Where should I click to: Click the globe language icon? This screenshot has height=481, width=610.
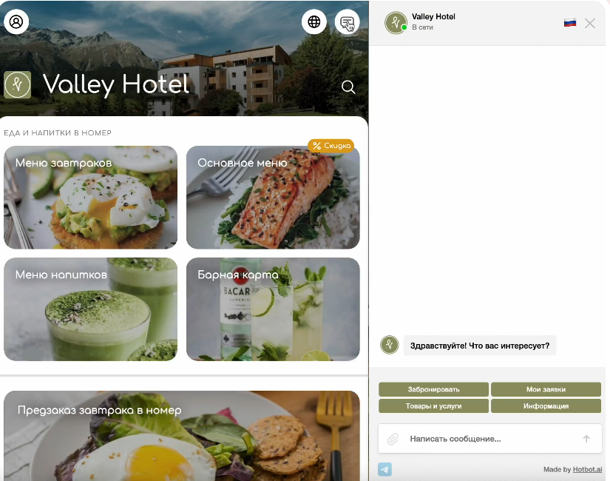pyautogui.click(x=314, y=21)
